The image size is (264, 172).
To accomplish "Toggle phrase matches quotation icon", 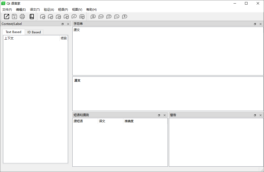I will 117,17.
